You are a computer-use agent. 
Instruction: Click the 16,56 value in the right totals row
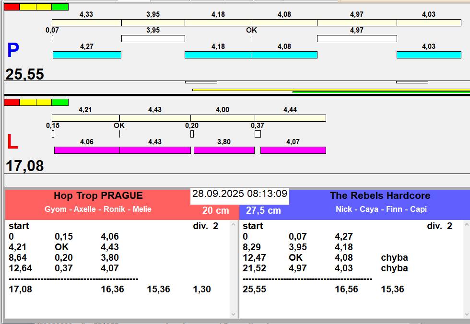(x=346, y=289)
